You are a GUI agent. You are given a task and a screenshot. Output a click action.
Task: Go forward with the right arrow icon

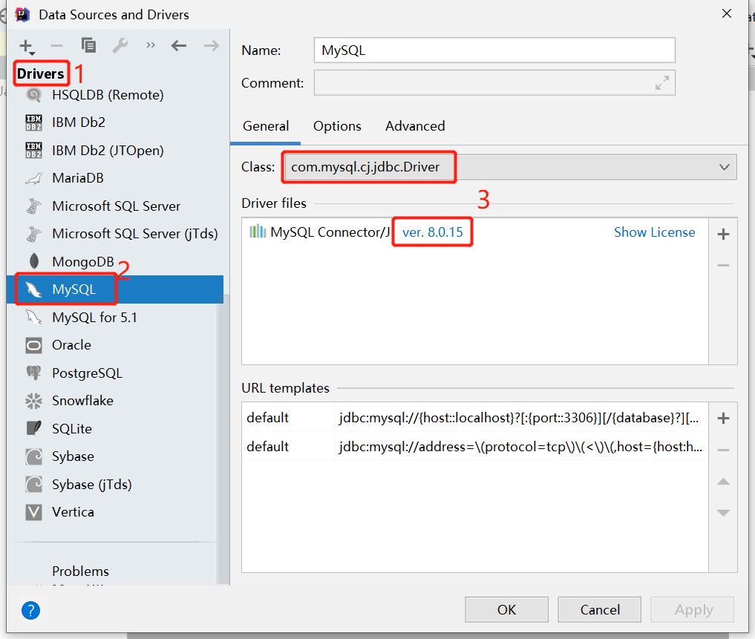pos(212,46)
